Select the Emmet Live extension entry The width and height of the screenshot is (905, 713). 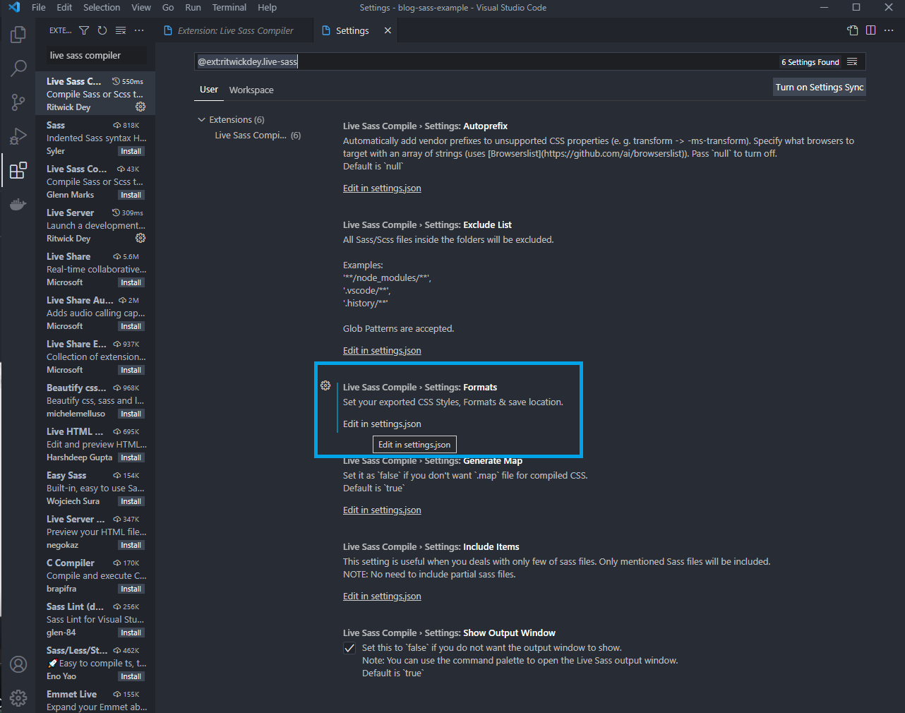point(95,700)
